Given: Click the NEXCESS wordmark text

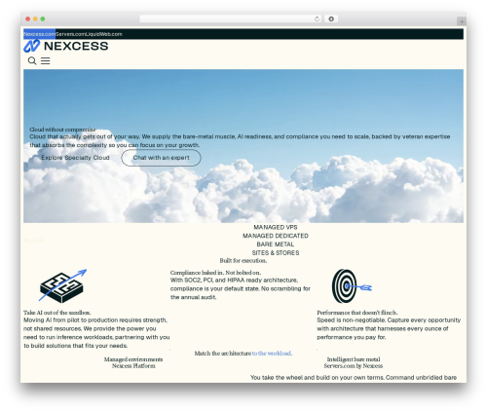Looking at the screenshot, I should click(76, 46).
